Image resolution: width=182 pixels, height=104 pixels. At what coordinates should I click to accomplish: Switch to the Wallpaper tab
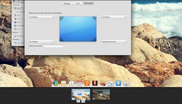(67, 3)
